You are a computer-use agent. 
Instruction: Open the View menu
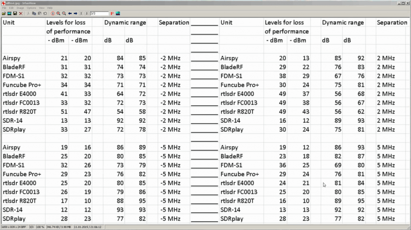[42, 8]
